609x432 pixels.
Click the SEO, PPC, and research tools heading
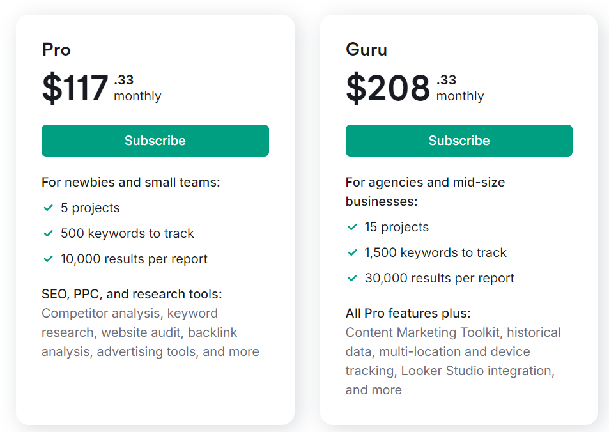[130, 294]
